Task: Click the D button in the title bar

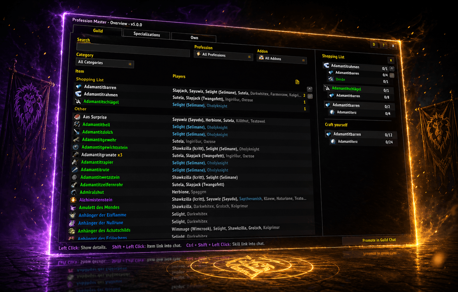Action: [374, 45]
